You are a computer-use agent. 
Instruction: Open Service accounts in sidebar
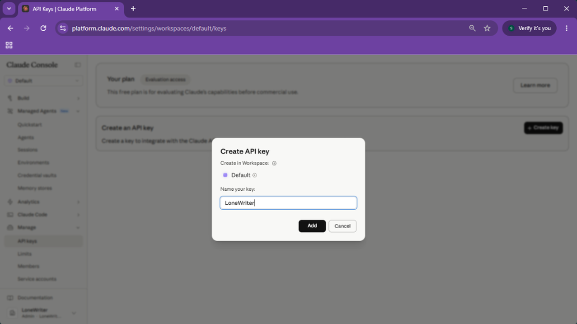pyautogui.click(x=37, y=279)
